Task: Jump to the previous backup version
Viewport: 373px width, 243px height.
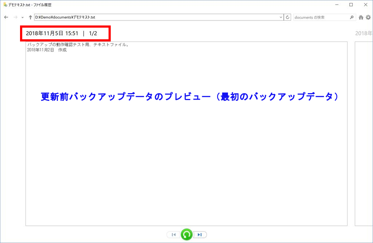Action: (x=174, y=235)
